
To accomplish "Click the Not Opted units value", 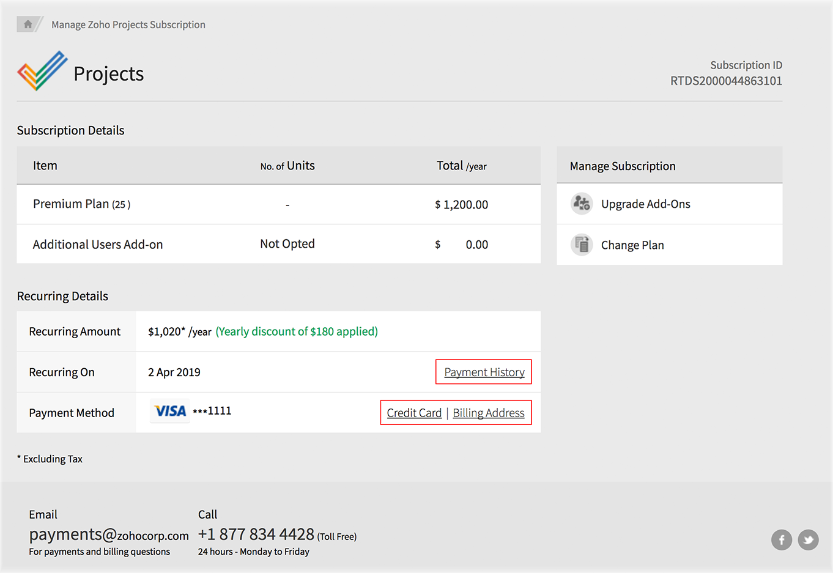I will click(x=287, y=243).
